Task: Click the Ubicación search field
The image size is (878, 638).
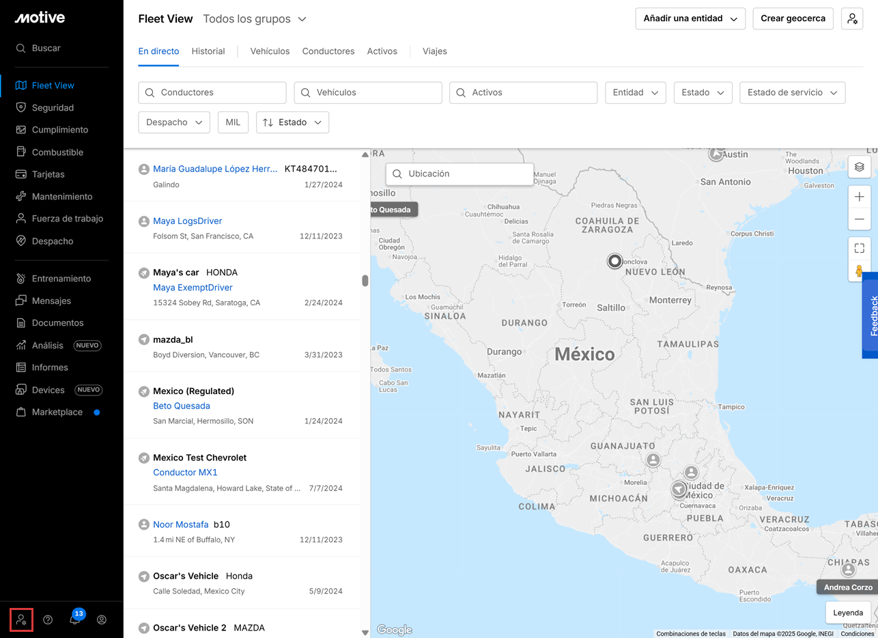Action: [459, 174]
